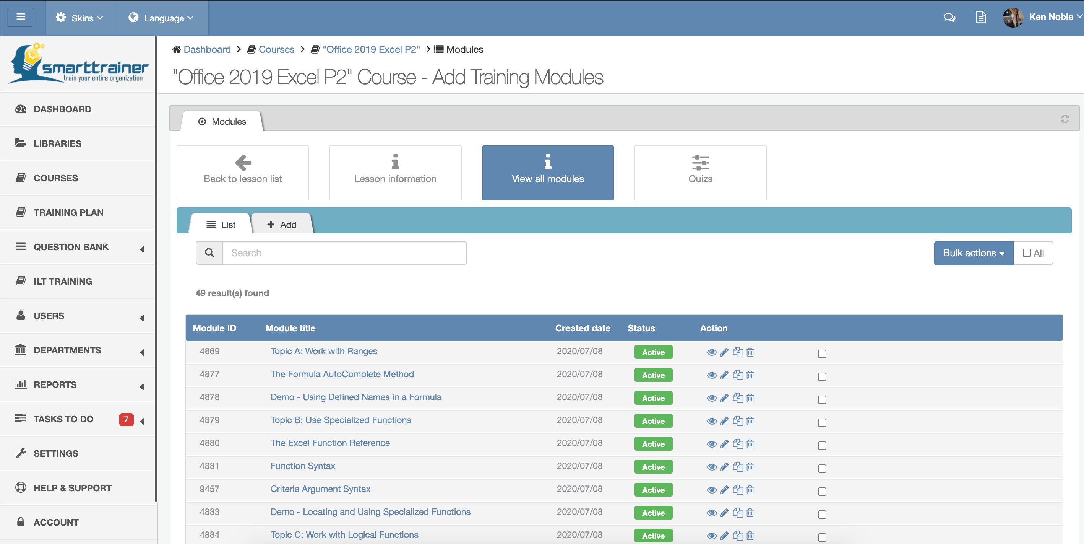Viewport: 1084px width, 544px height.
Task: Copy the Function Syntax module
Action: point(738,466)
